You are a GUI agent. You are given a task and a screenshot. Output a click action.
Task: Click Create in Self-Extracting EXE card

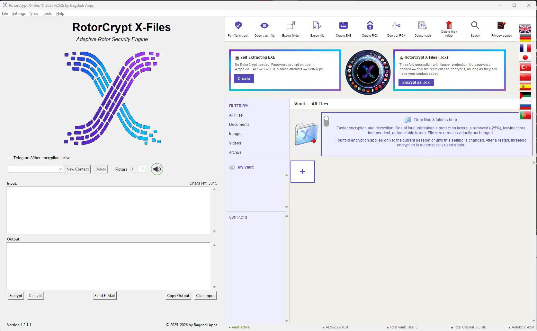tap(244, 79)
